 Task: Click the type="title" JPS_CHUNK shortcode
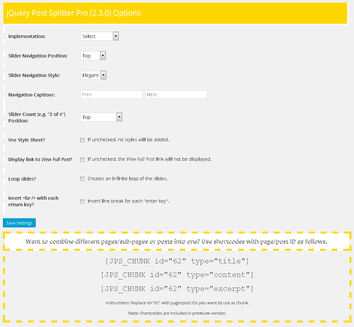click(x=177, y=261)
